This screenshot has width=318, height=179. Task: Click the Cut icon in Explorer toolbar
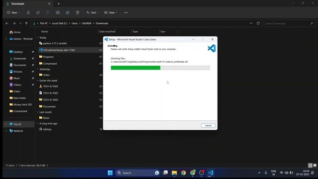pyautogui.click(x=28, y=12)
